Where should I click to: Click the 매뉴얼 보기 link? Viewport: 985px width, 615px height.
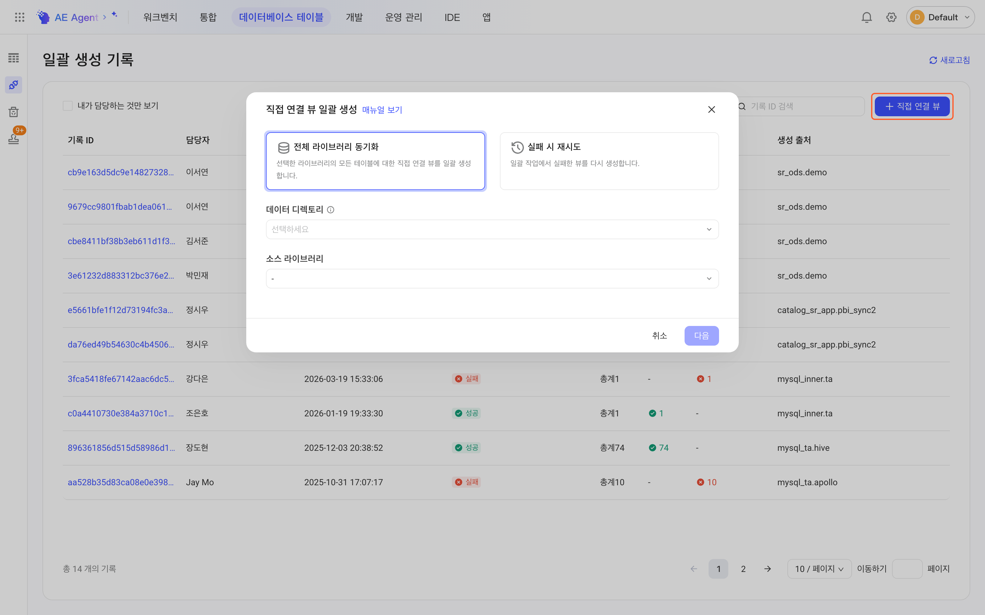click(382, 110)
